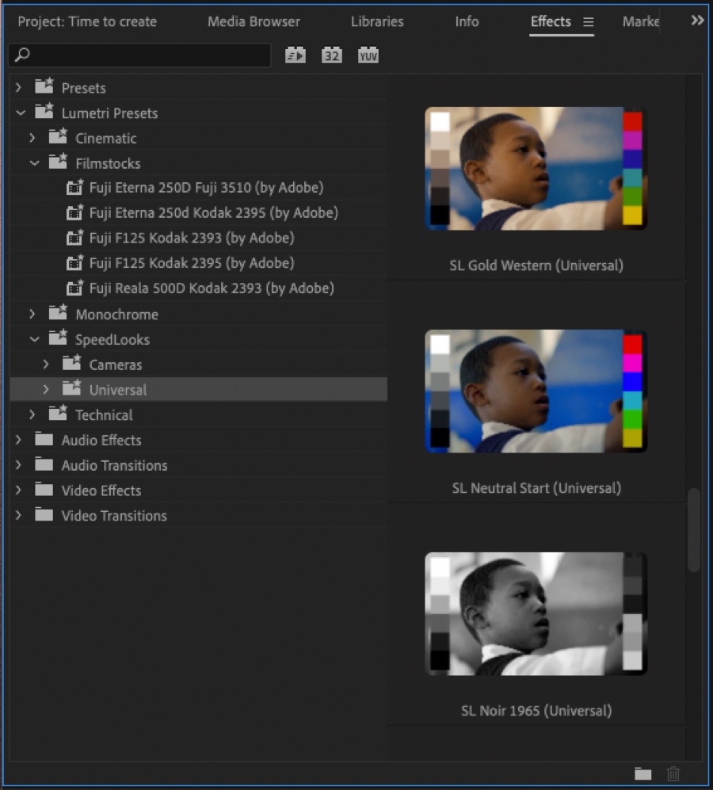The width and height of the screenshot is (713, 790).
Task: Toggle YUV Effects filter icon
Action: click(x=368, y=55)
